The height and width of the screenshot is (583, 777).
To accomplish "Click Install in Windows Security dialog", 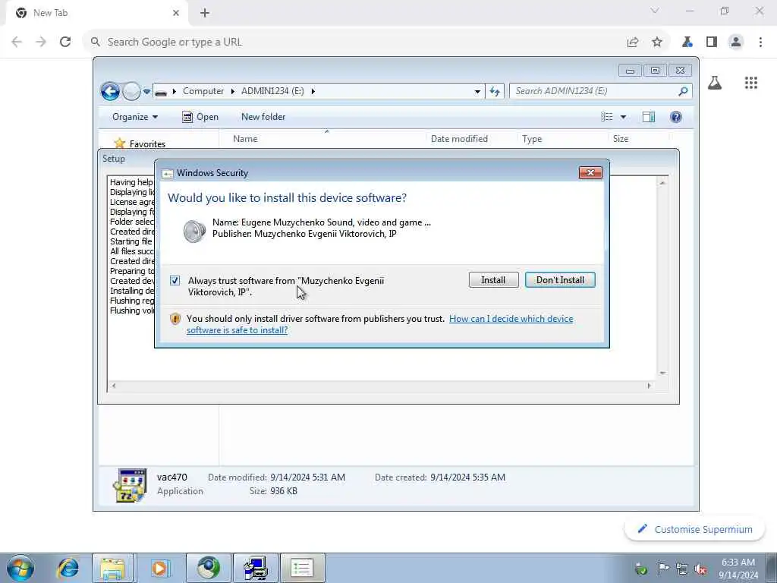I will 493,280.
